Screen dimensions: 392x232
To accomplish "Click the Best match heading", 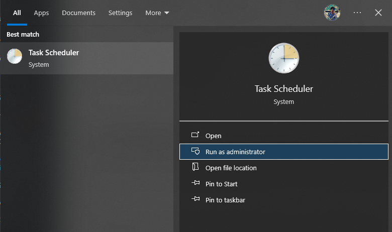I will pos(23,35).
